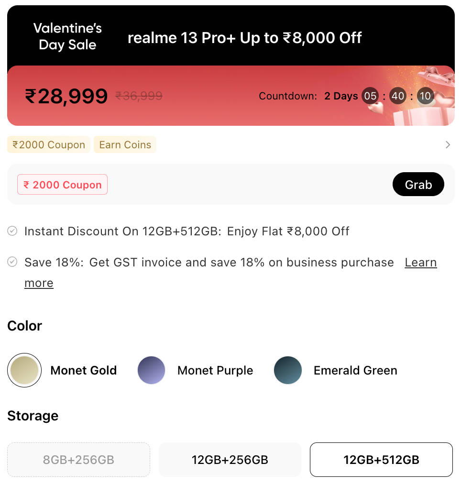Click the red ₹ 2000 Coupon badge

[62, 185]
